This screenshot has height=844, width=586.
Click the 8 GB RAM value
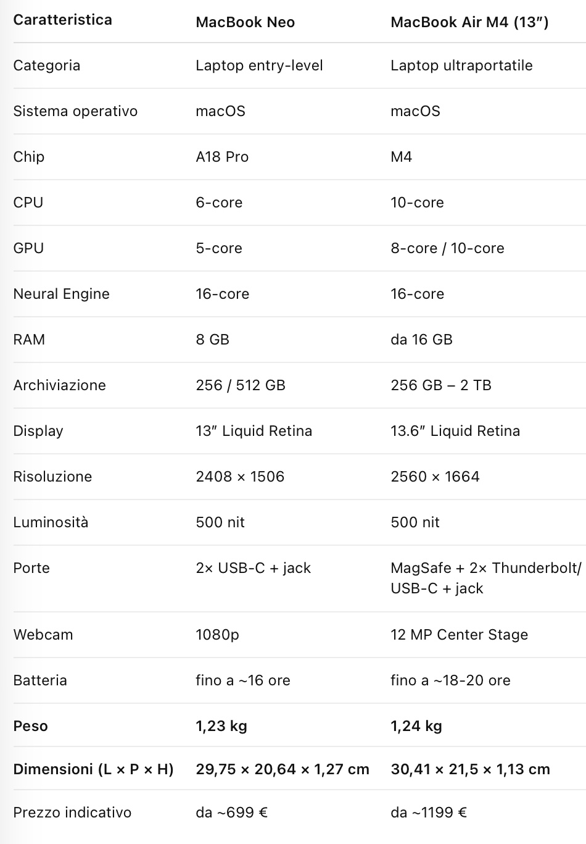[x=212, y=340]
